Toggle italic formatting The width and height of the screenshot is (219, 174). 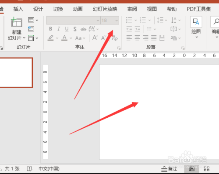point(59,29)
